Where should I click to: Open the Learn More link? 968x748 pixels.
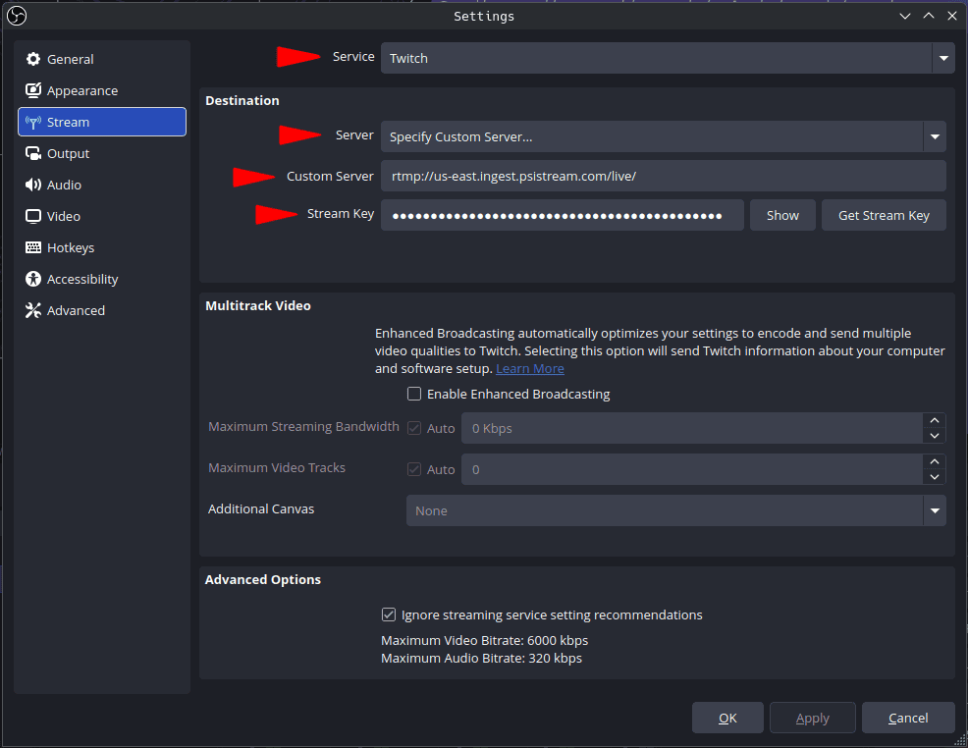[x=530, y=368]
